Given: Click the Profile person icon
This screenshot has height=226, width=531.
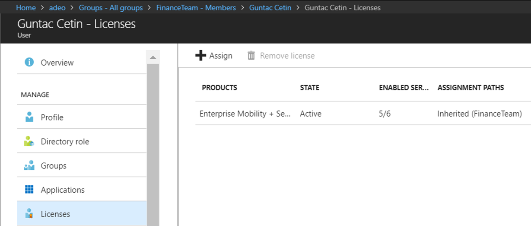Looking at the screenshot, I should (29, 117).
